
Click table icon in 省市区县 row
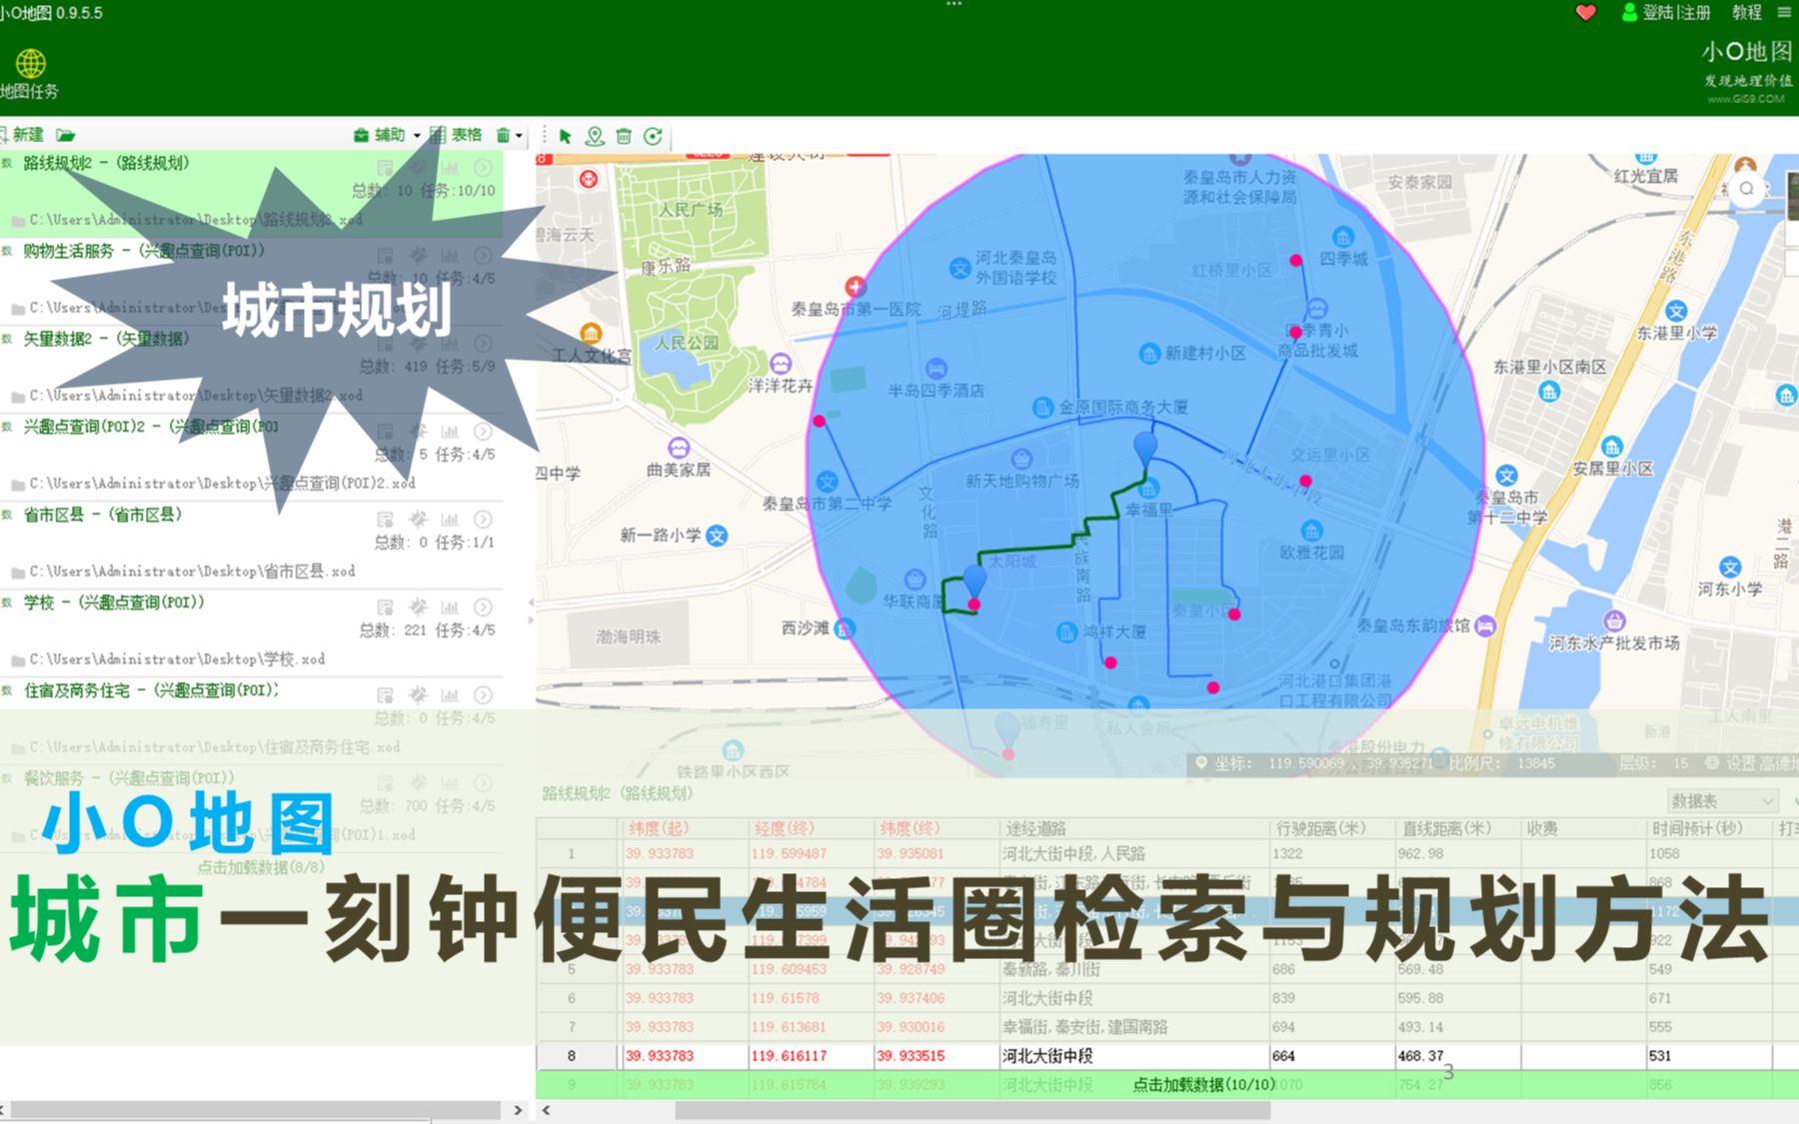[x=385, y=520]
